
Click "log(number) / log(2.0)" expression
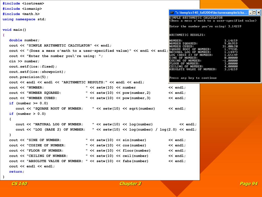pos(153,130)
